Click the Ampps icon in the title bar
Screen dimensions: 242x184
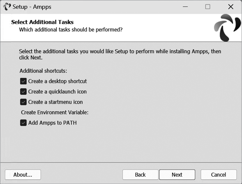(x=7, y=7)
